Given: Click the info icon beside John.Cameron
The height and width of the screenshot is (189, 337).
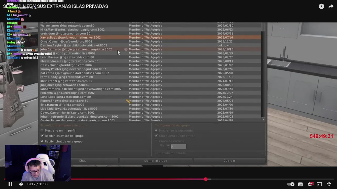Looking at the screenshot, I should [126, 49].
